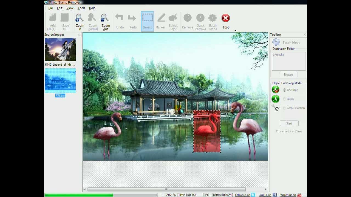Click the Destination Folder input field
Viewport: 351px width, 197px height.
coord(289,61)
